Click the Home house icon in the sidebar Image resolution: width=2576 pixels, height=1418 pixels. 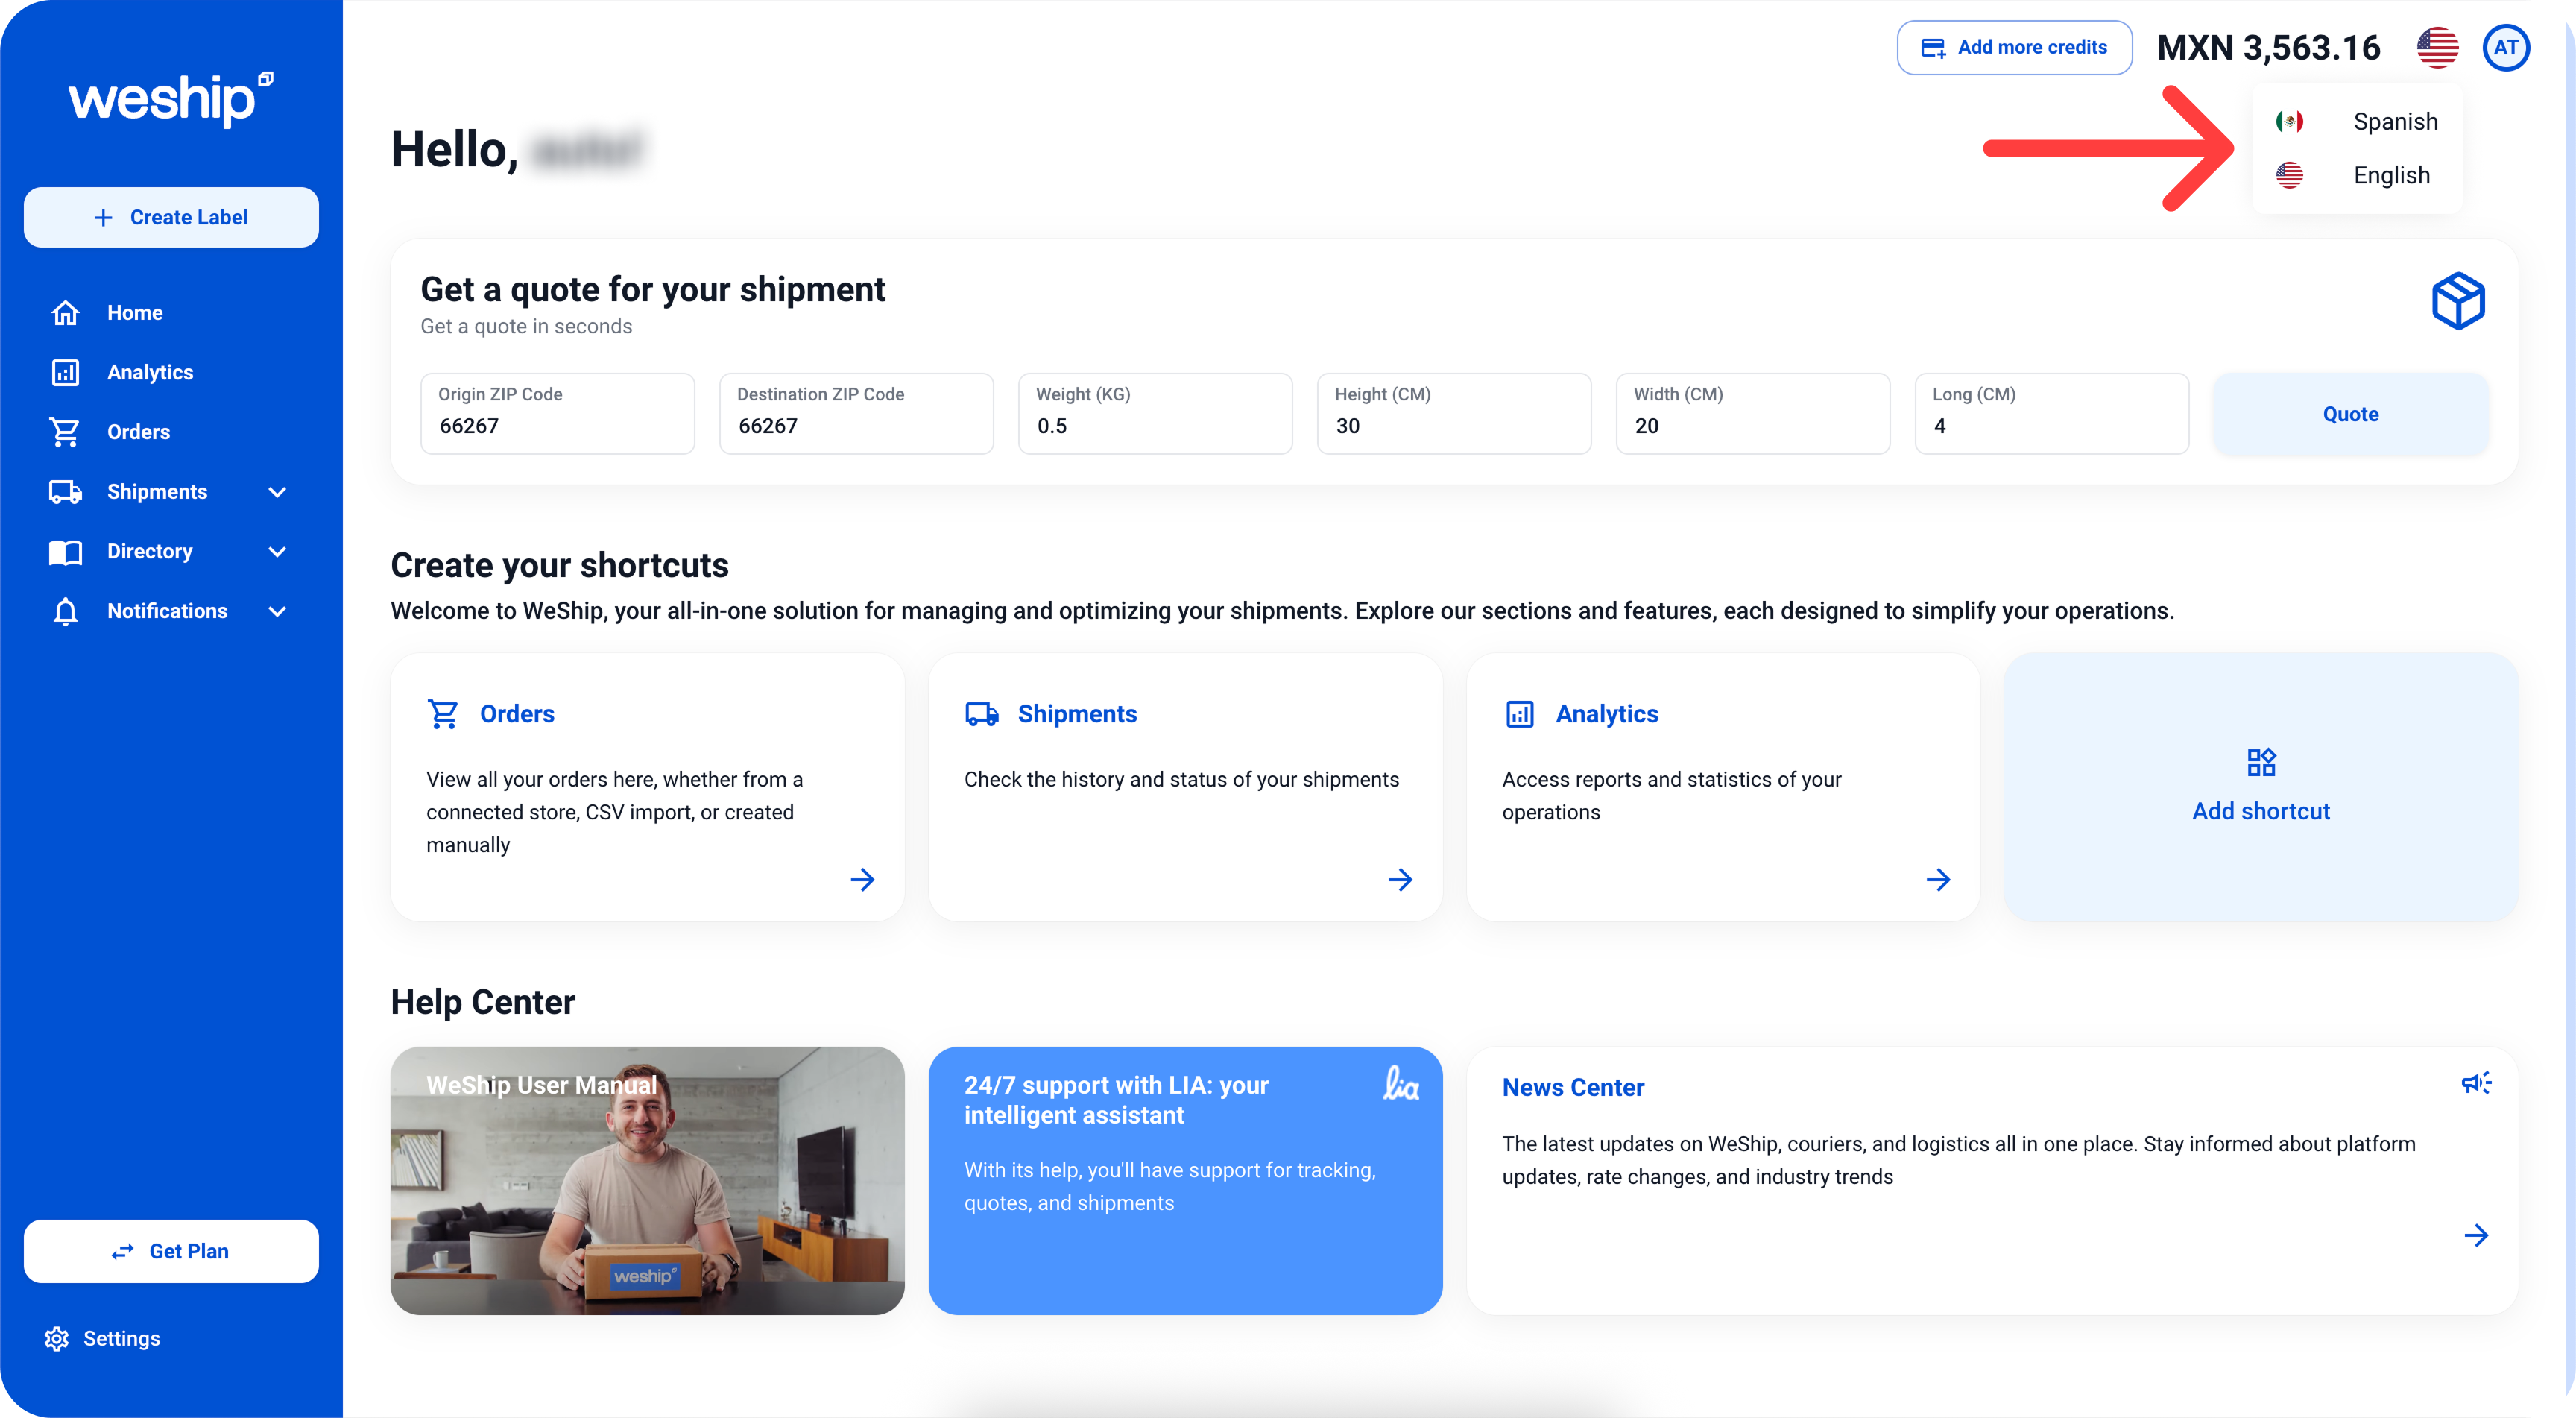65,313
